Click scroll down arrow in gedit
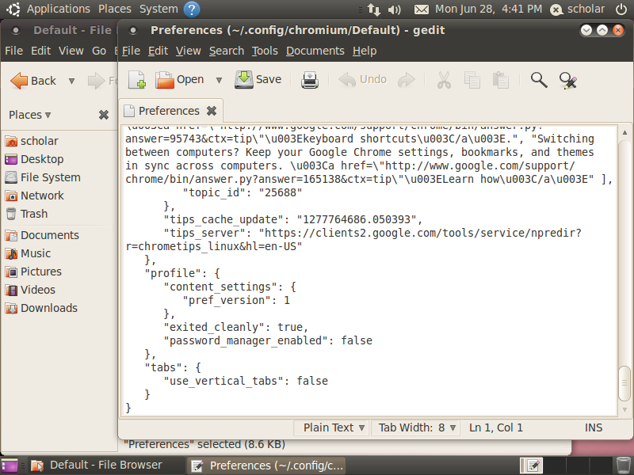 (x=624, y=409)
